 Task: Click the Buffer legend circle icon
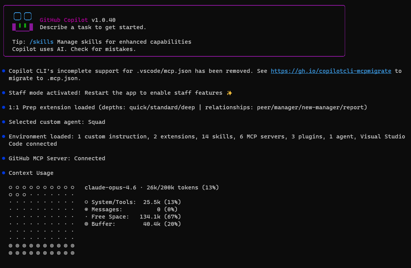tap(86, 224)
